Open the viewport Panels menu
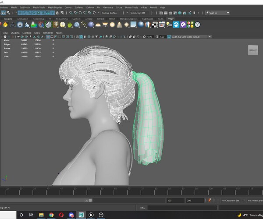This screenshot has width=263, height=219. [59, 33]
